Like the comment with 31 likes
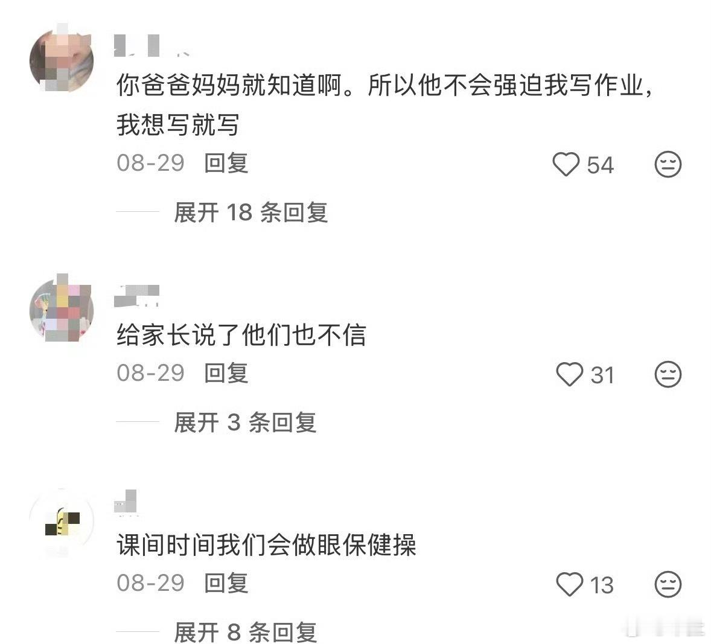 coord(570,375)
